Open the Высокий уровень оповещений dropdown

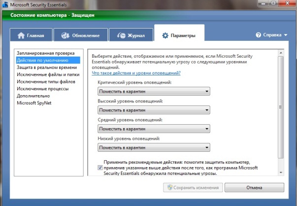154,110
